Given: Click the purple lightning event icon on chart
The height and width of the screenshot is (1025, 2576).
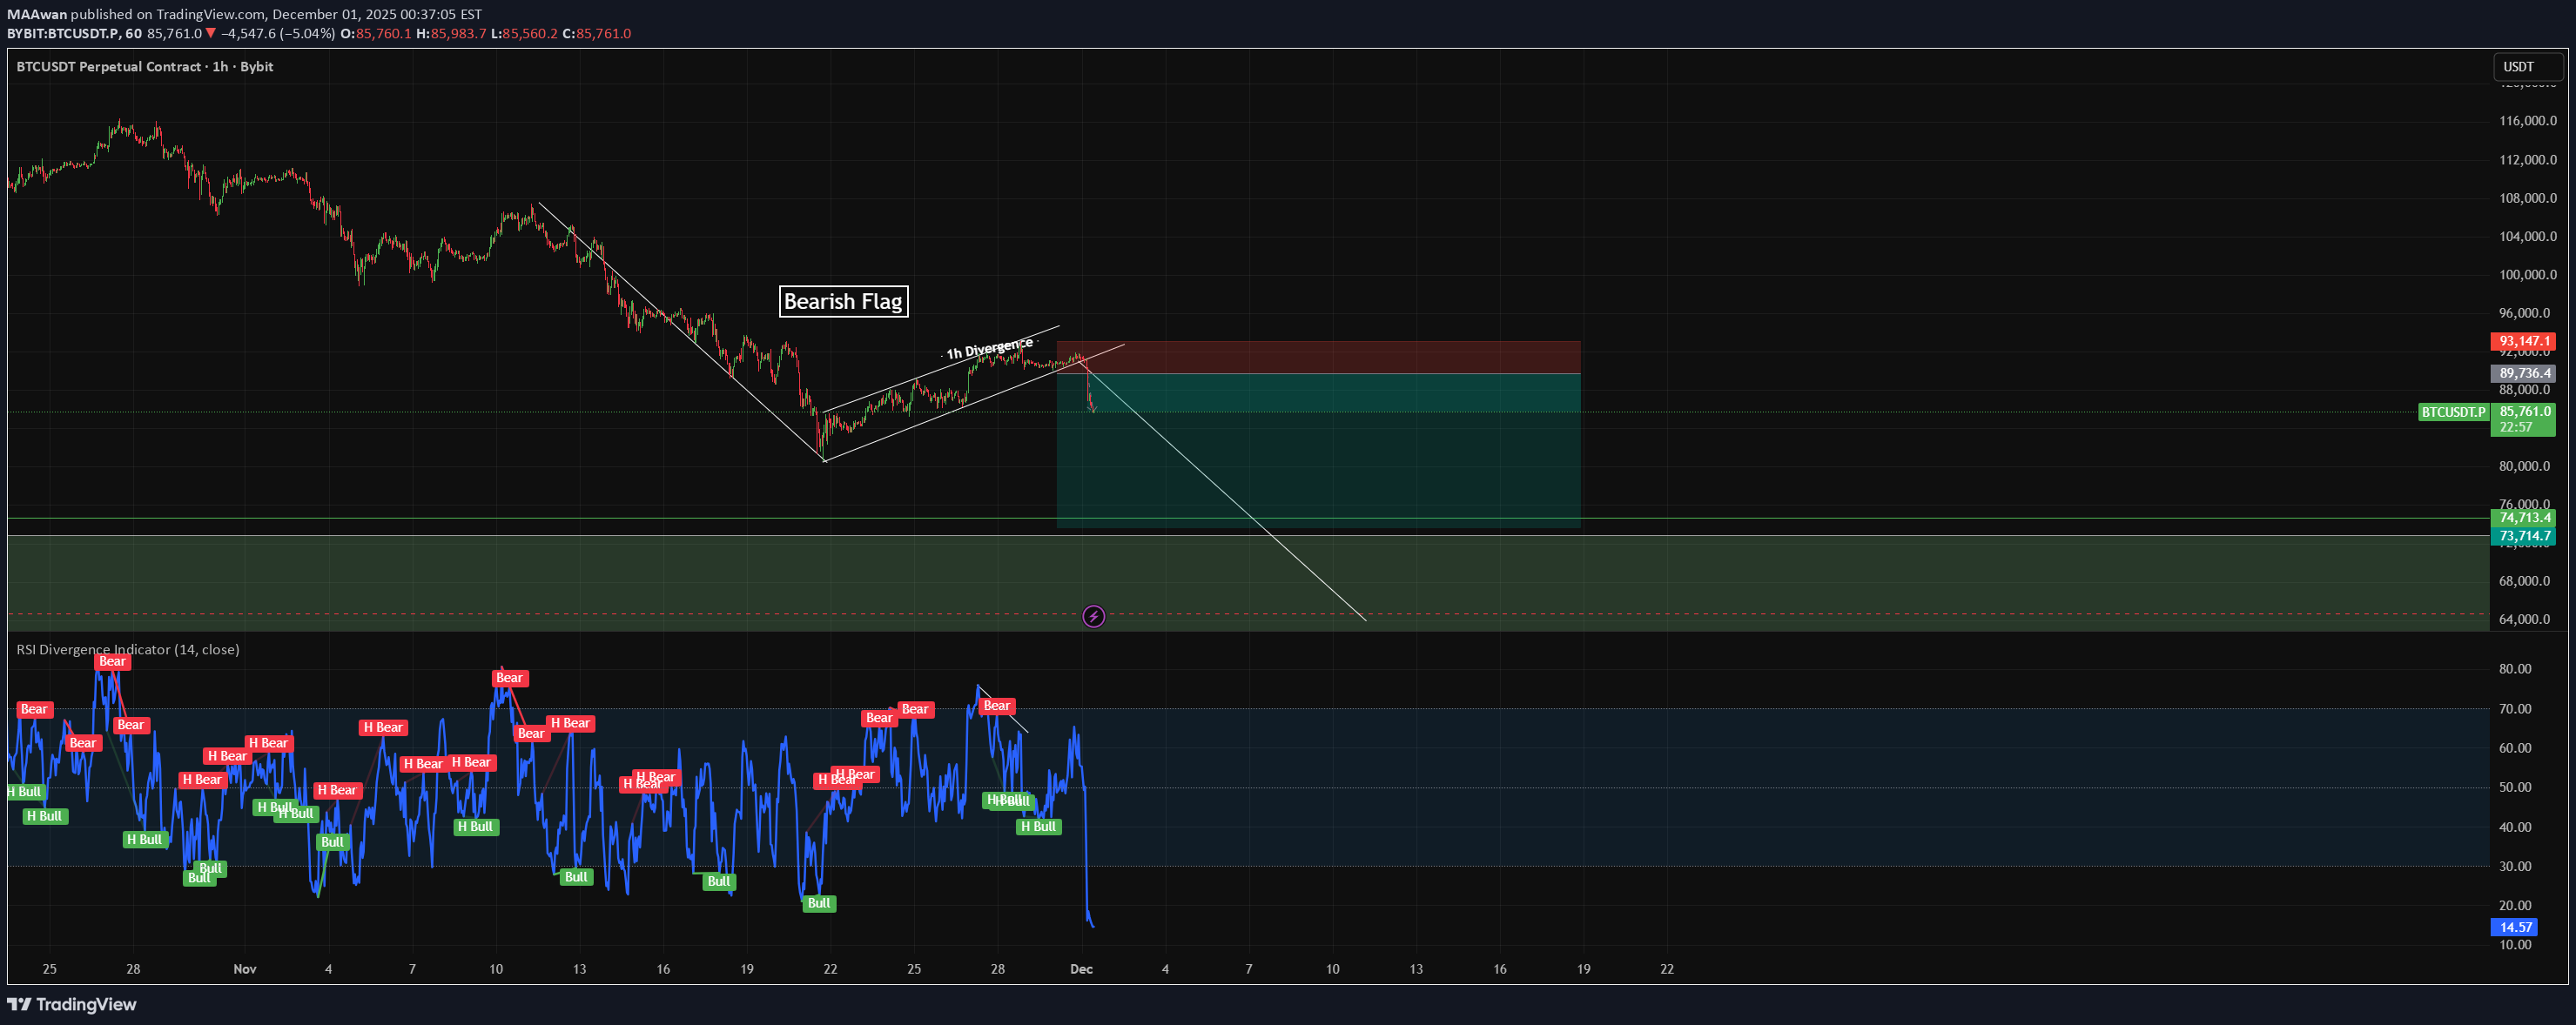Looking at the screenshot, I should coord(1094,616).
